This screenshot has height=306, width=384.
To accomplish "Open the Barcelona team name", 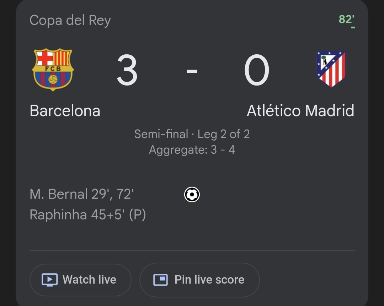I will (x=65, y=111).
